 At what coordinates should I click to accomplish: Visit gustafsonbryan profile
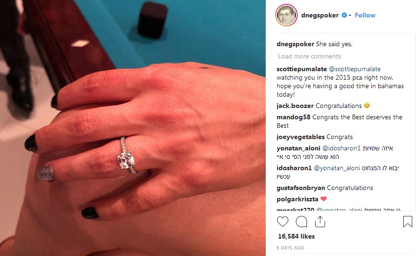pyautogui.click(x=301, y=188)
